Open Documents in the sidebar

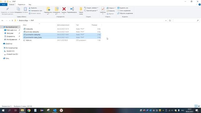[x=11, y=36]
